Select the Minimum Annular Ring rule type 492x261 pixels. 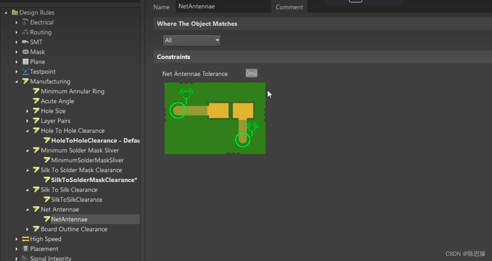point(72,91)
